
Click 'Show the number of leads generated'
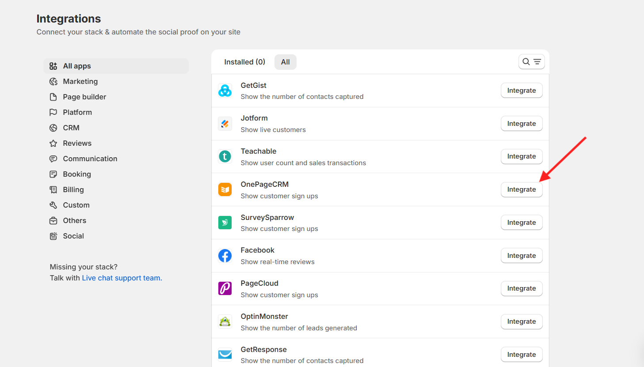[x=299, y=328]
